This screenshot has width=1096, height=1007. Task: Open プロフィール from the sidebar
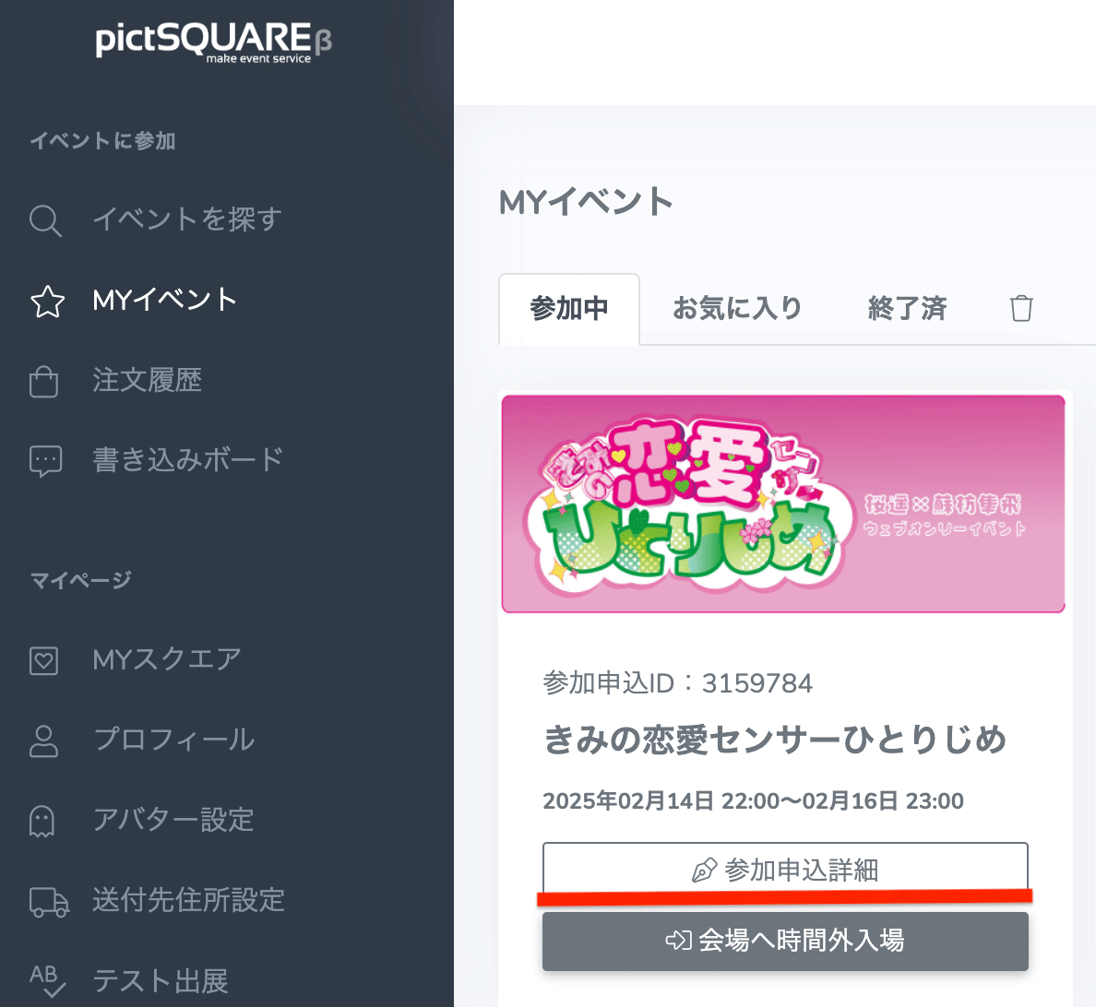coord(174,740)
